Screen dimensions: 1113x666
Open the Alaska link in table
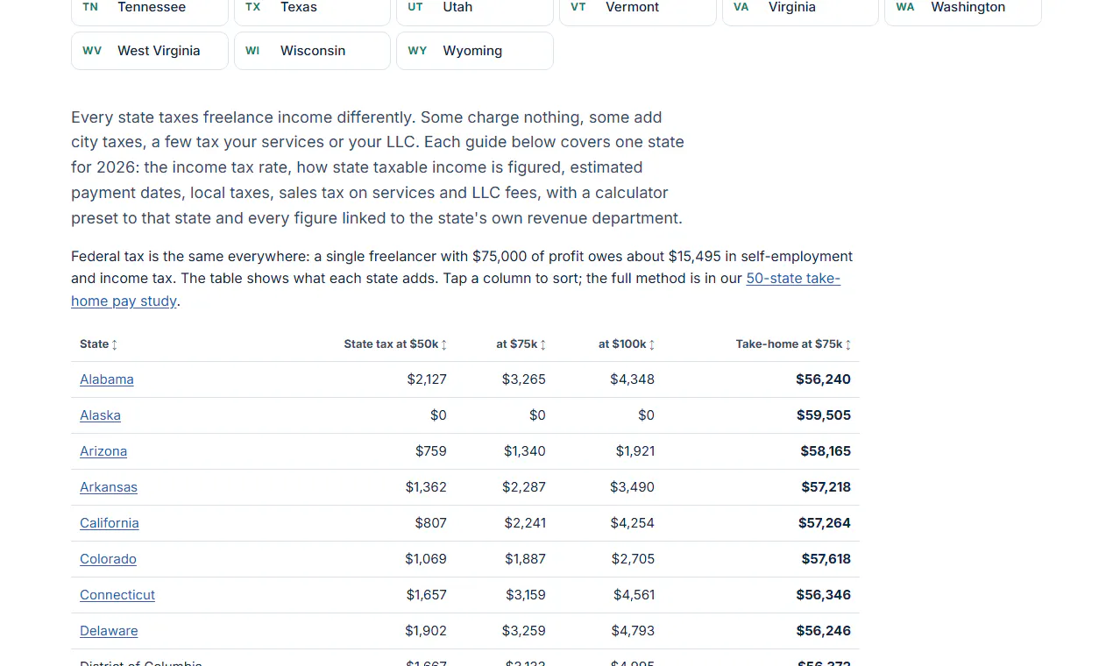click(100, 415)
